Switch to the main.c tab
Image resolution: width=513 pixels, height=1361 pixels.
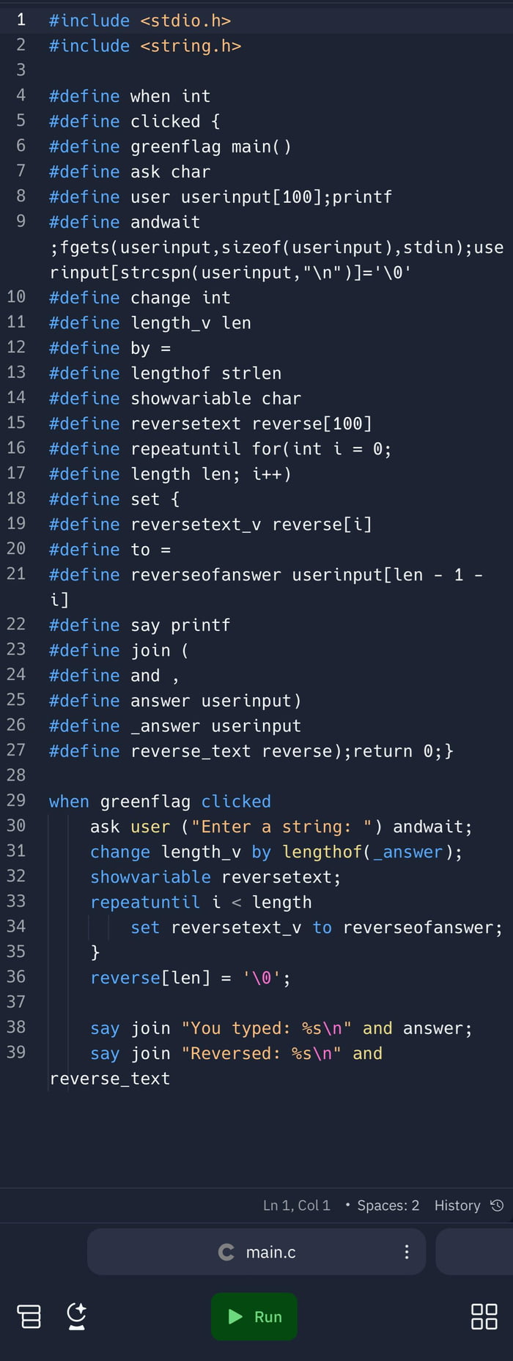coord(256,1252)
